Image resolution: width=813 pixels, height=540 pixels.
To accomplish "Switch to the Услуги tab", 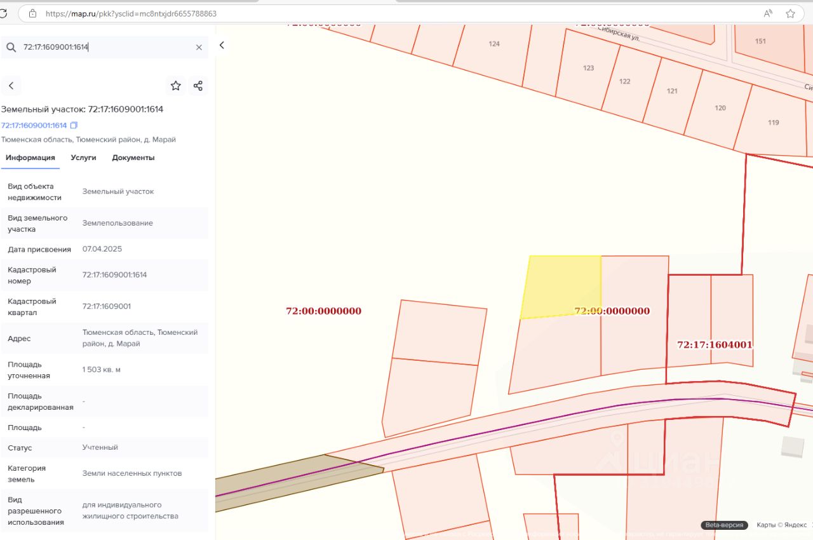I will pos(83,158).
